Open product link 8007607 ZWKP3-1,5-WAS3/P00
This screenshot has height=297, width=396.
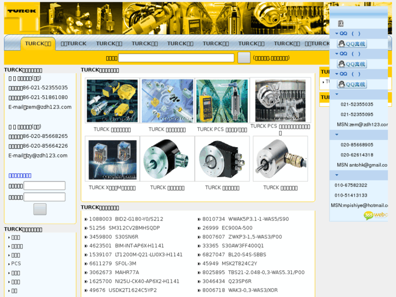pos(242,237)
